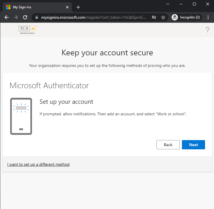This screenshot has width=214, height=209.
Task: Click the Back button
Action: click(x=168, y=145)
